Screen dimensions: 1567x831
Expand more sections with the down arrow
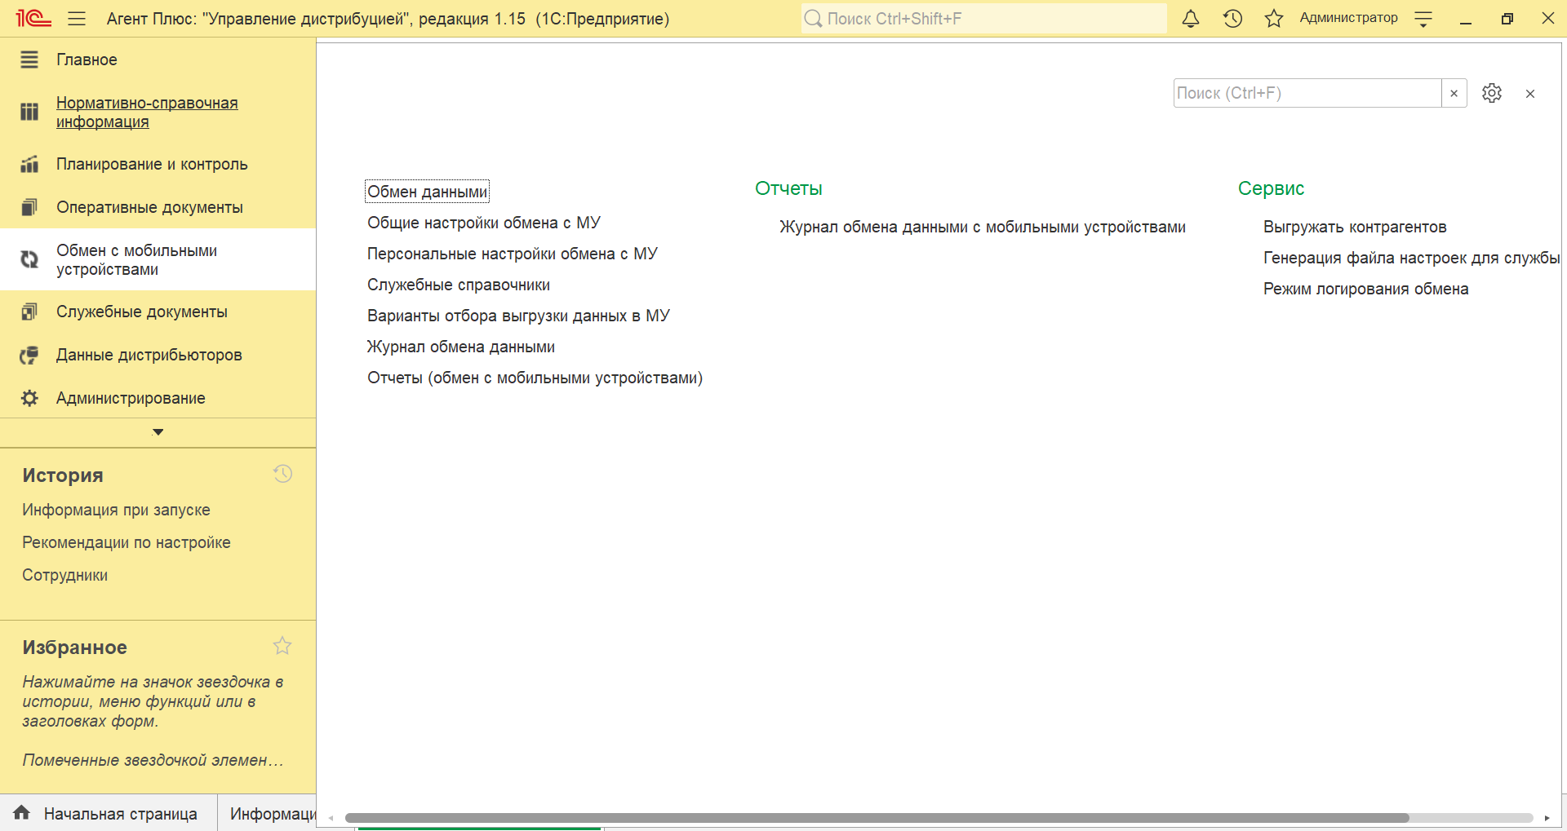click(x=158, y=432)
